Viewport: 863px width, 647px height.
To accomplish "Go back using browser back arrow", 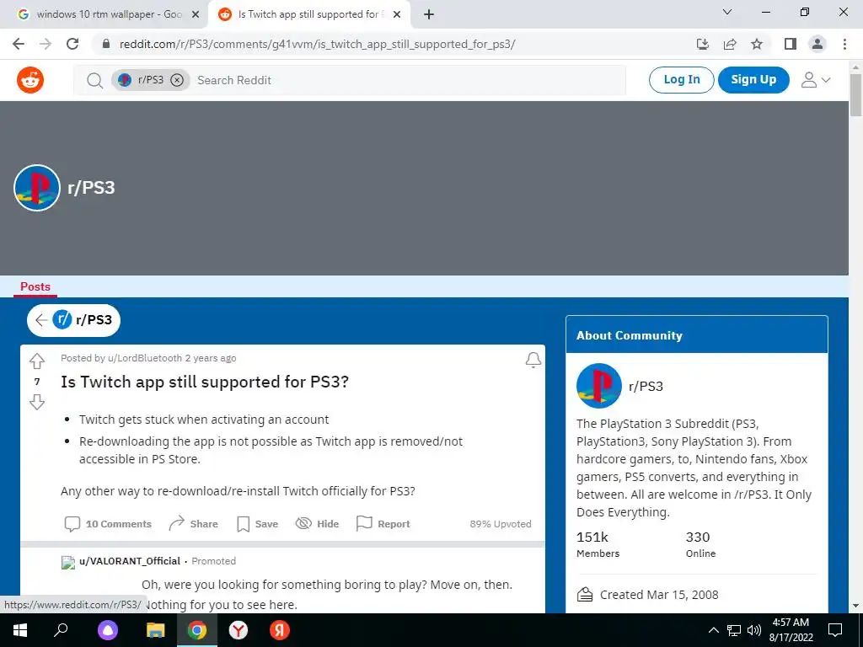I will point(19,44).
